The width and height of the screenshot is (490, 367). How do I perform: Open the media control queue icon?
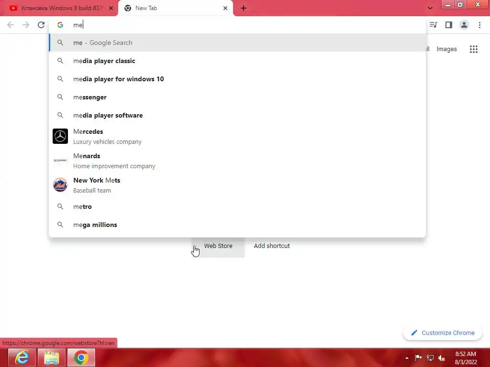(433, 25)
